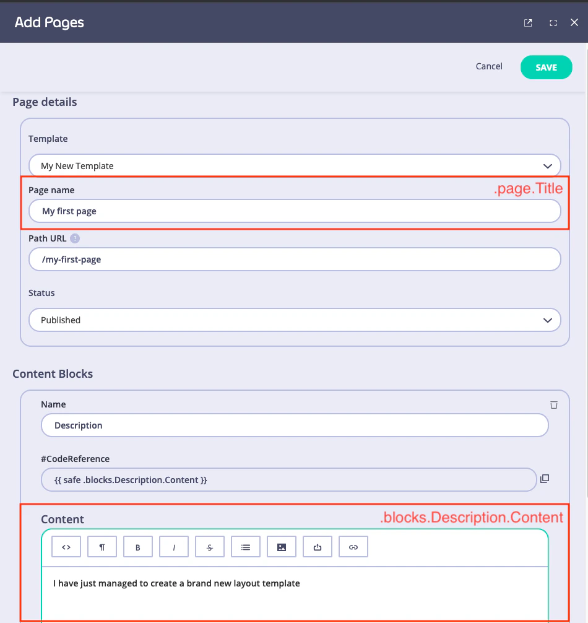
Task: Toggle italic formatting in the content editor
Action: coord(173,546)
